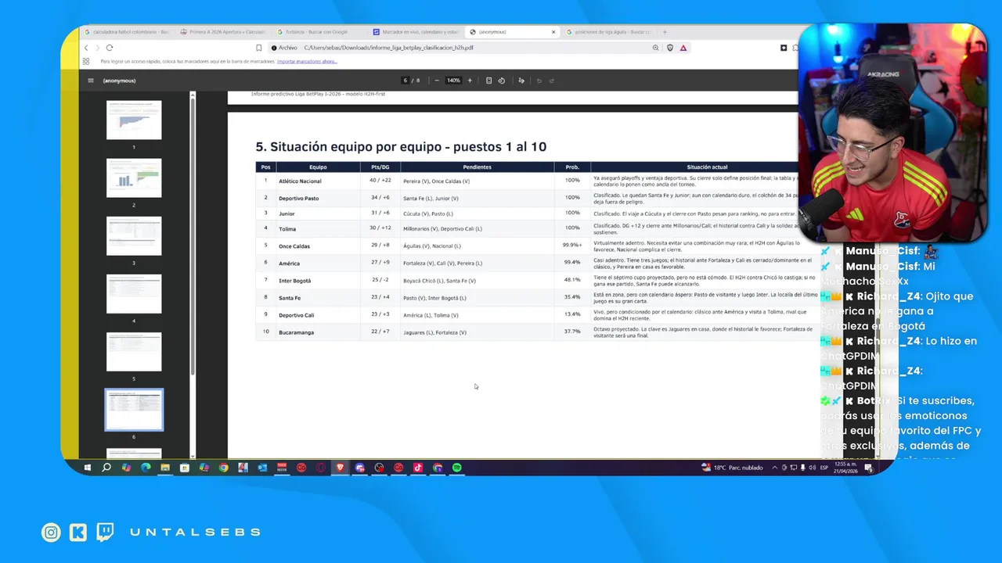Open the notification center icon
The width and height of the screenshot is (1002, 563).
[869, 468]
